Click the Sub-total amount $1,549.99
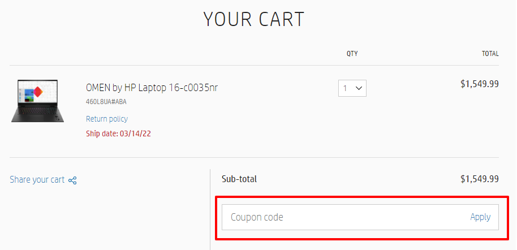This screenshot has height=250, width=517. tap(480, 179)
